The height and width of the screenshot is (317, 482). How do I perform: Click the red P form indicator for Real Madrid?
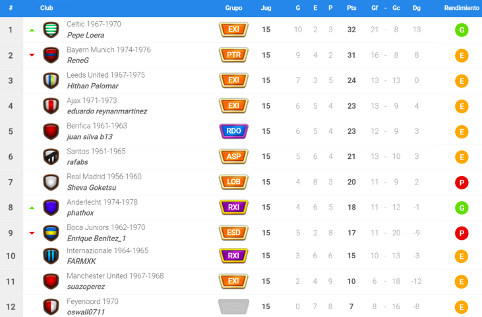462,183
